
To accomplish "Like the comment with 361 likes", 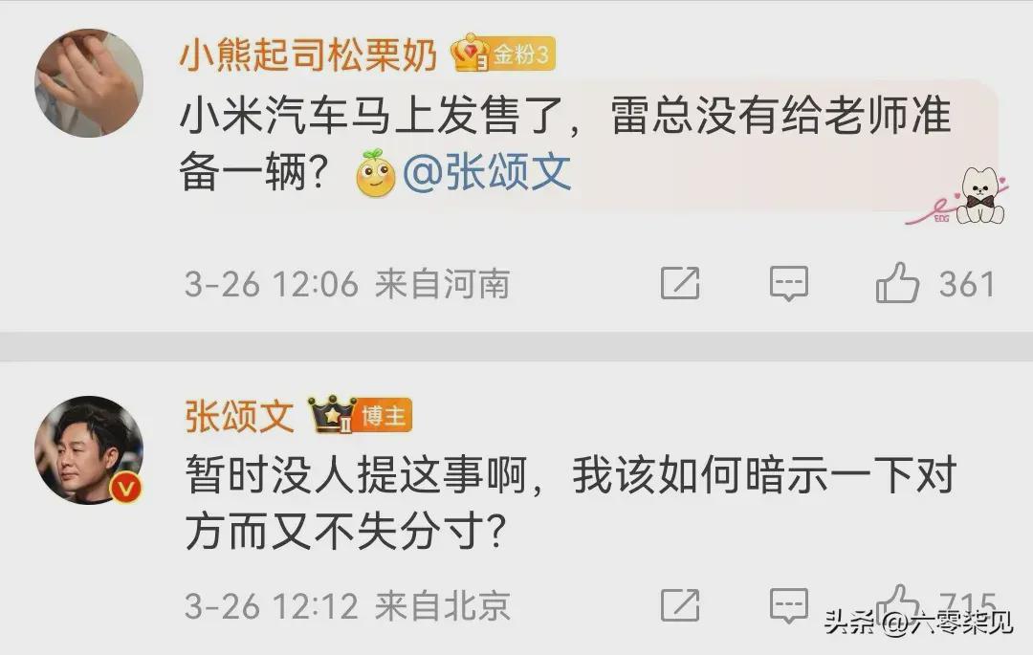I will tap(897, 283).
